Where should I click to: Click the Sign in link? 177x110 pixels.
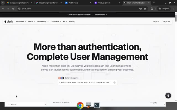point(156,21)
